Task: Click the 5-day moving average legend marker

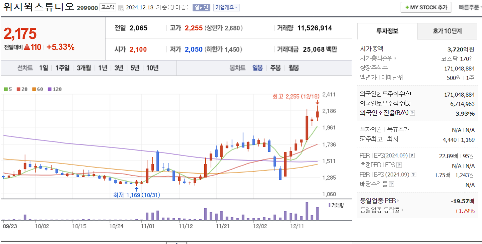Action: [6, 89]
